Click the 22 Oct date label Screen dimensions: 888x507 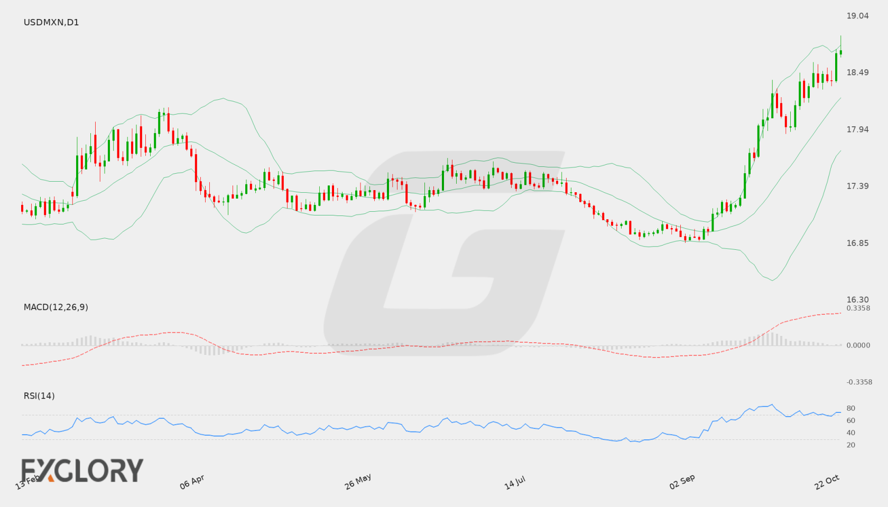[827, 482]
